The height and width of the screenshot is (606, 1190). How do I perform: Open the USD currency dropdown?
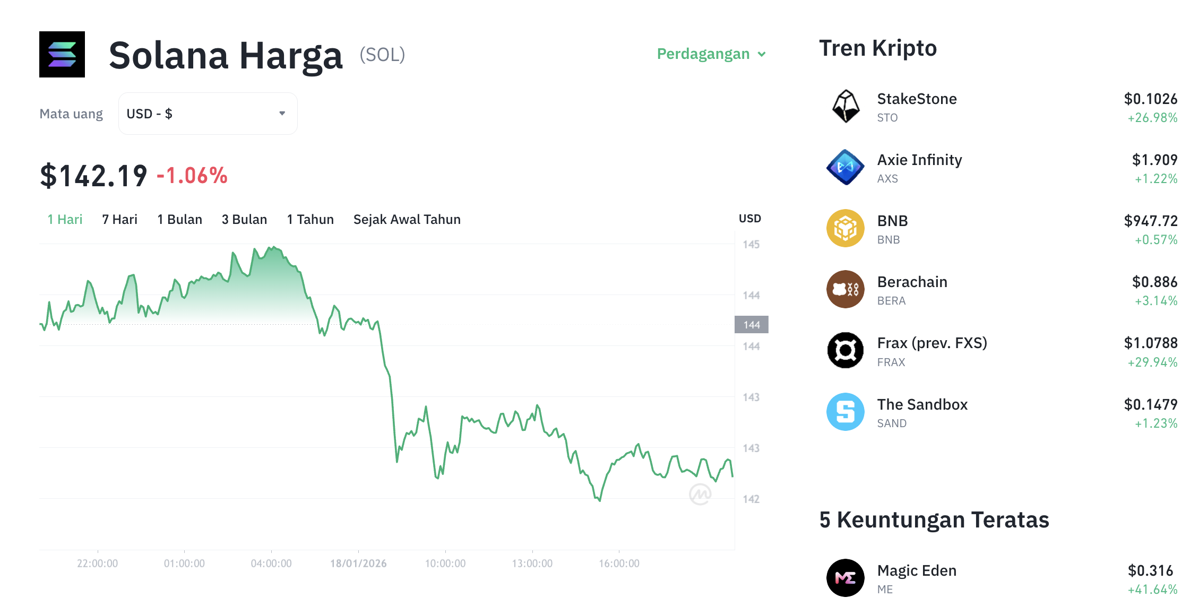(208, 113)
